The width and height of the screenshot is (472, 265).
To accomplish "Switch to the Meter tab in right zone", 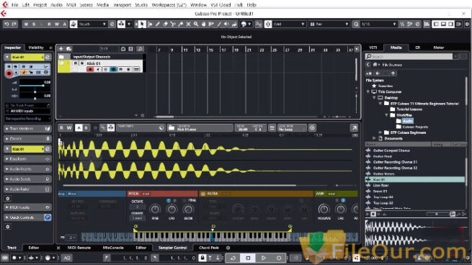I will 439,48.
